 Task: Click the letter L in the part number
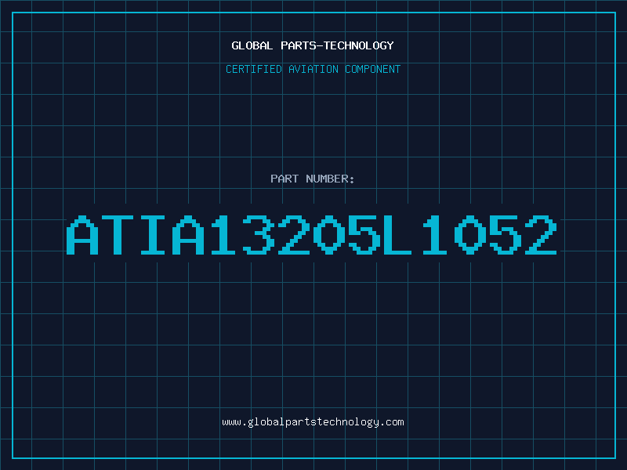[x=397, y=235]
